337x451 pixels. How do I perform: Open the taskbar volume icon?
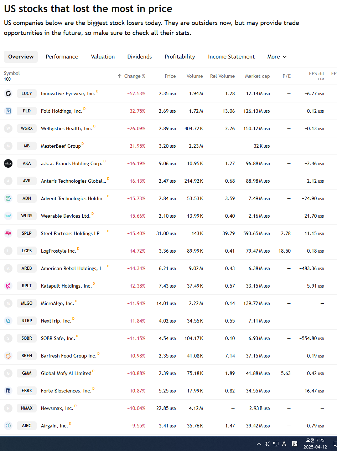[x=267, y=444]
